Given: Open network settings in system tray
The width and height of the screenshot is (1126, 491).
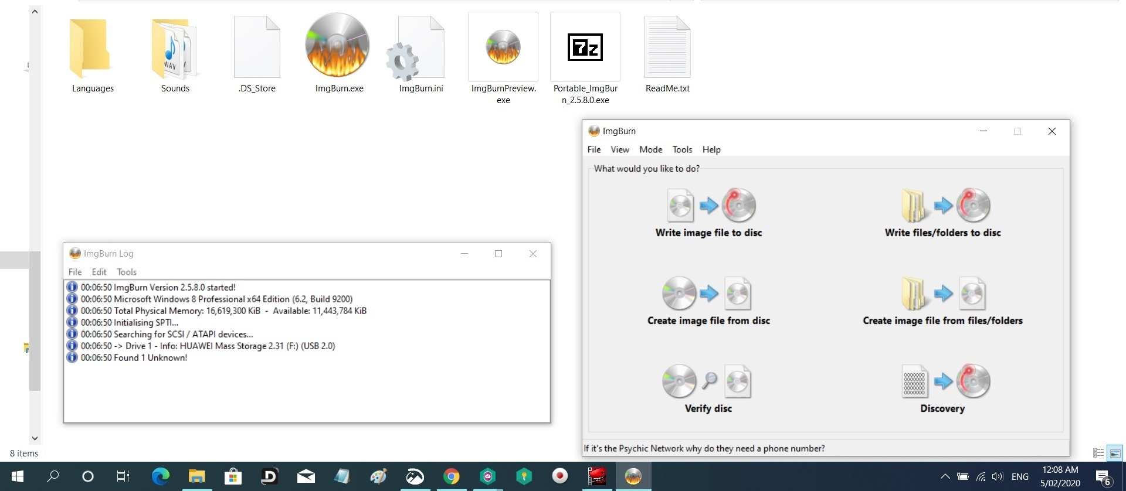Looking at the screenshot, I should [980, 476].
